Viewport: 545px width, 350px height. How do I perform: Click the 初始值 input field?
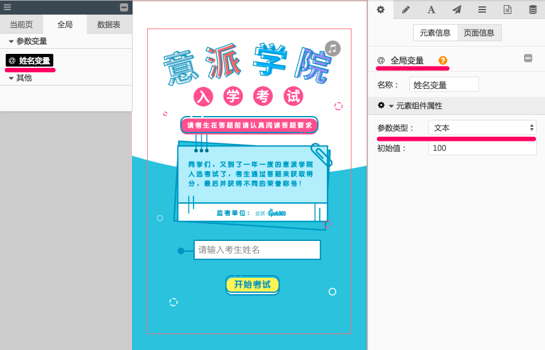coord(482,148)
